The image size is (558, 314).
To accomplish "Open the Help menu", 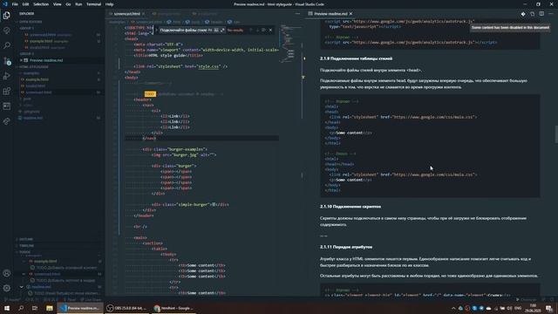I will point(109,4).
